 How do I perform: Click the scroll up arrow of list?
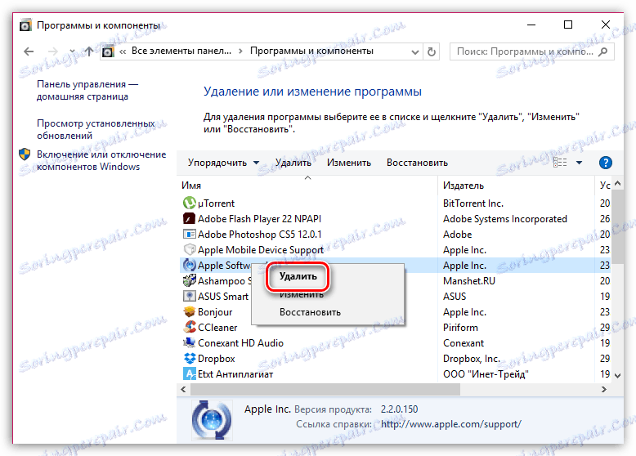617,184
